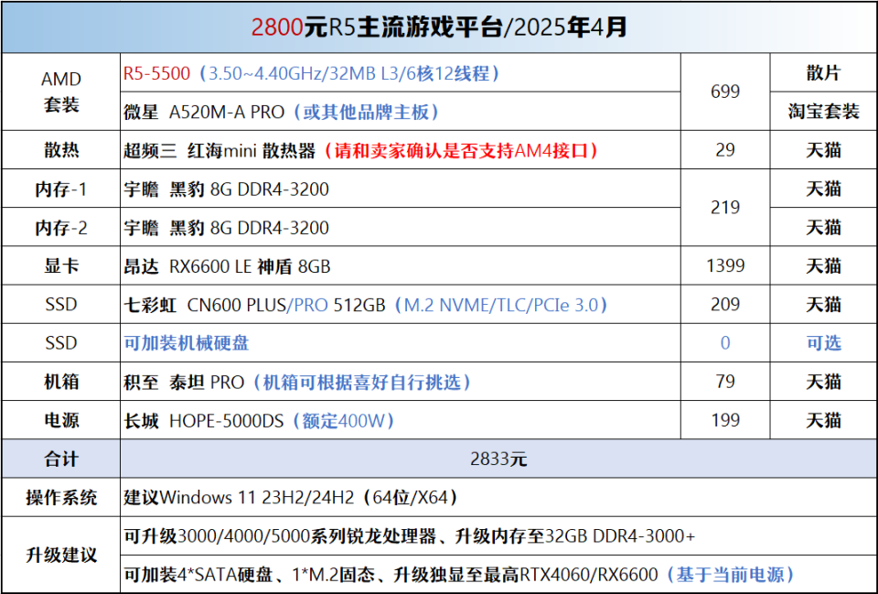This screenshot has width=878, height=594.
Task: Click 天猫 in the 七彩虹 SSD row
Action: (824, 304)
